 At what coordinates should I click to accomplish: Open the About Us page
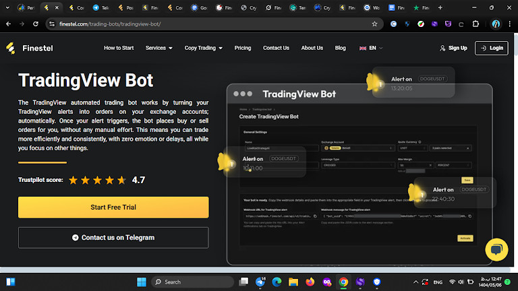coord(312,48)
